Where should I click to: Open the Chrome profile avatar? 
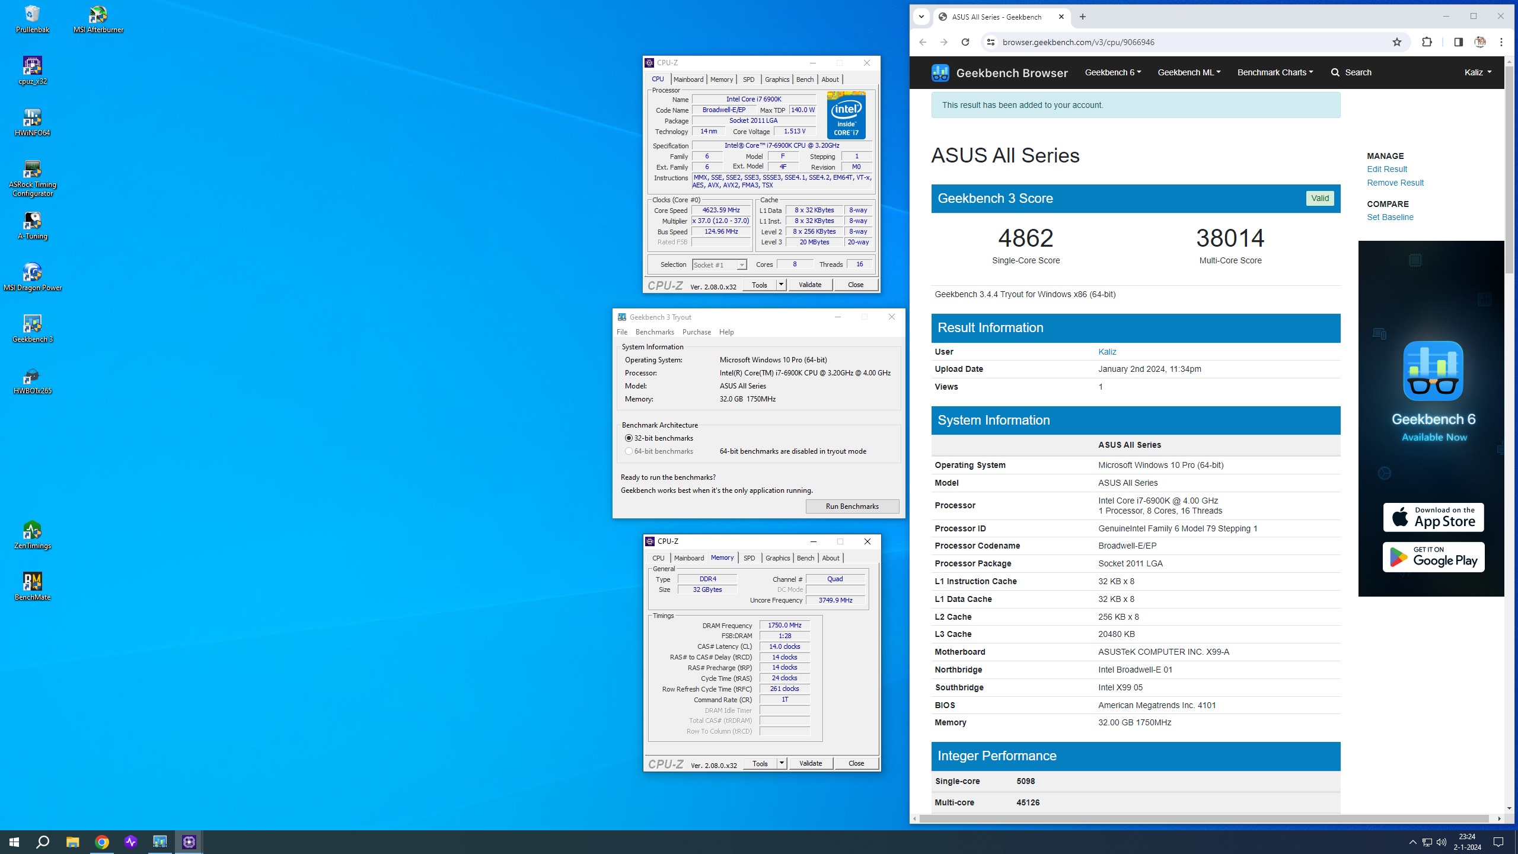[1480, 42]
